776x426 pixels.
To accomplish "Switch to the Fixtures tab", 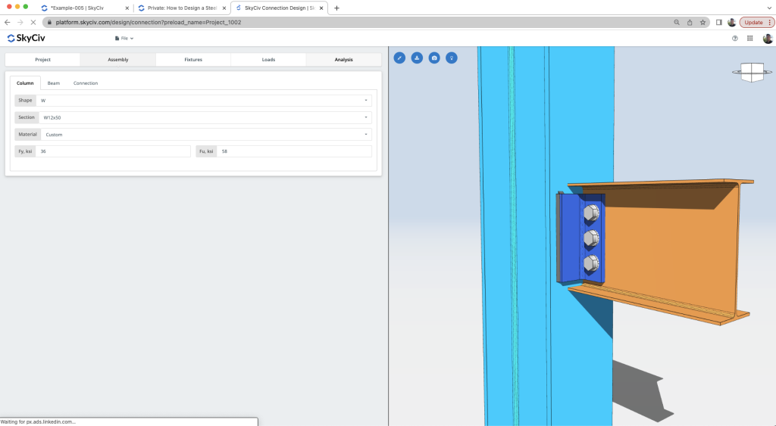I will point(193,59).
